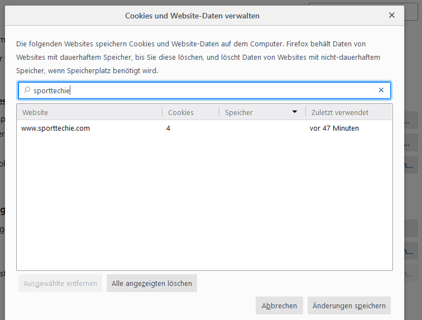The width and height of the screenshot is (422, 320).
Task: Sort list by Website column
Action: [x=35, y=112]
